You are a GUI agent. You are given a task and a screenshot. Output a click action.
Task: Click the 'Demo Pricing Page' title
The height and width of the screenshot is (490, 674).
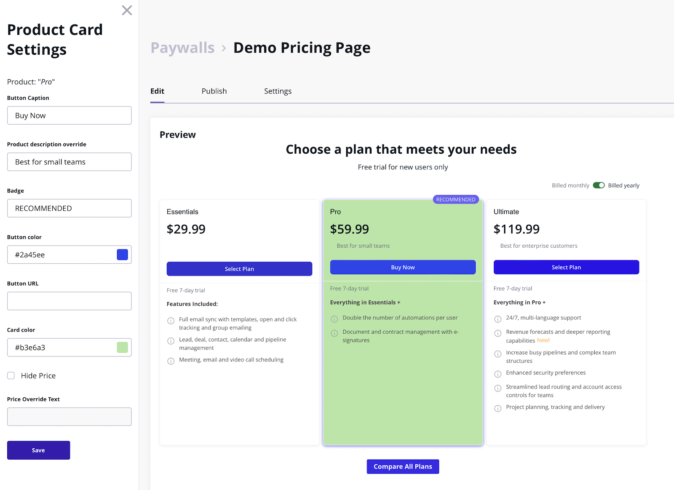point(302,48)
